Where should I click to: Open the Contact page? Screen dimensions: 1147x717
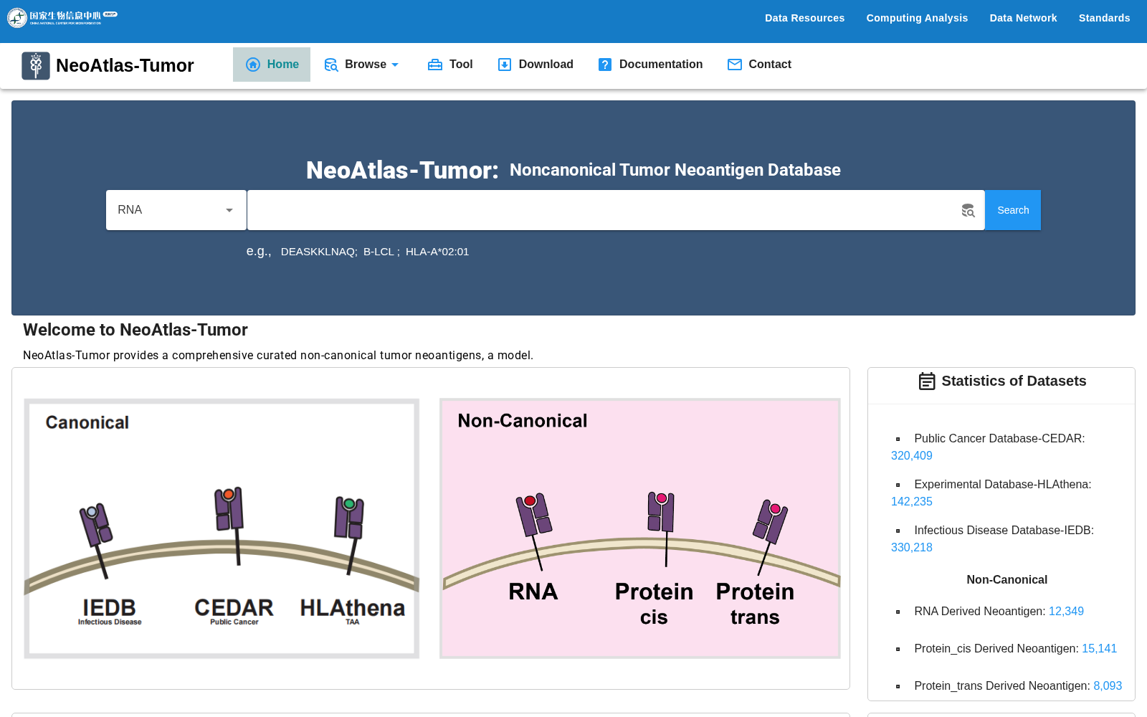pyautogui.click(x=759, y=65)
